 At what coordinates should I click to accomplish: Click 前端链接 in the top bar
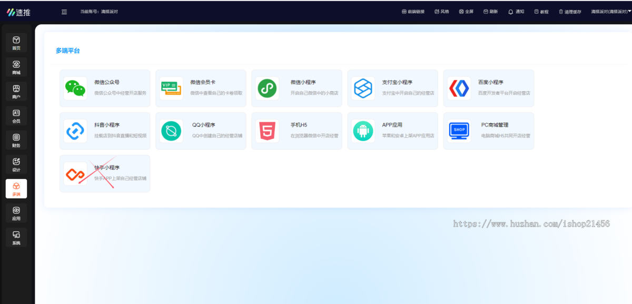coord(413,12)
